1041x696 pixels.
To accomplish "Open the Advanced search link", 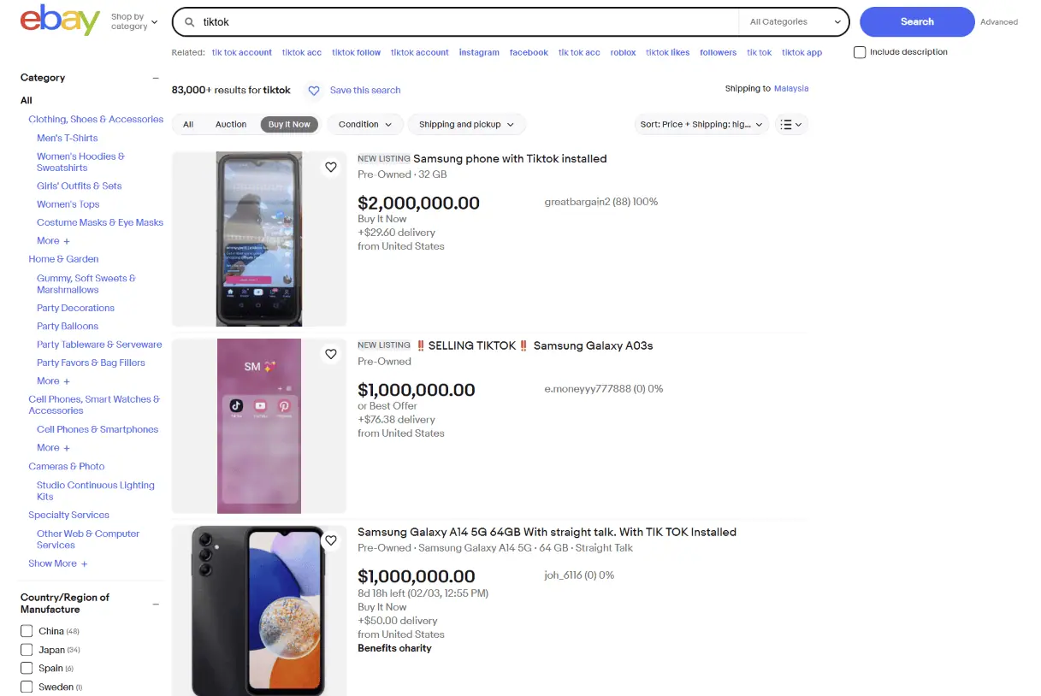I will point(998,22).
